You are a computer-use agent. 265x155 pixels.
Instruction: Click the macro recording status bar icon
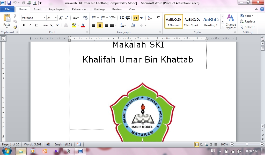pyautogui.click(x=79, y=144)
